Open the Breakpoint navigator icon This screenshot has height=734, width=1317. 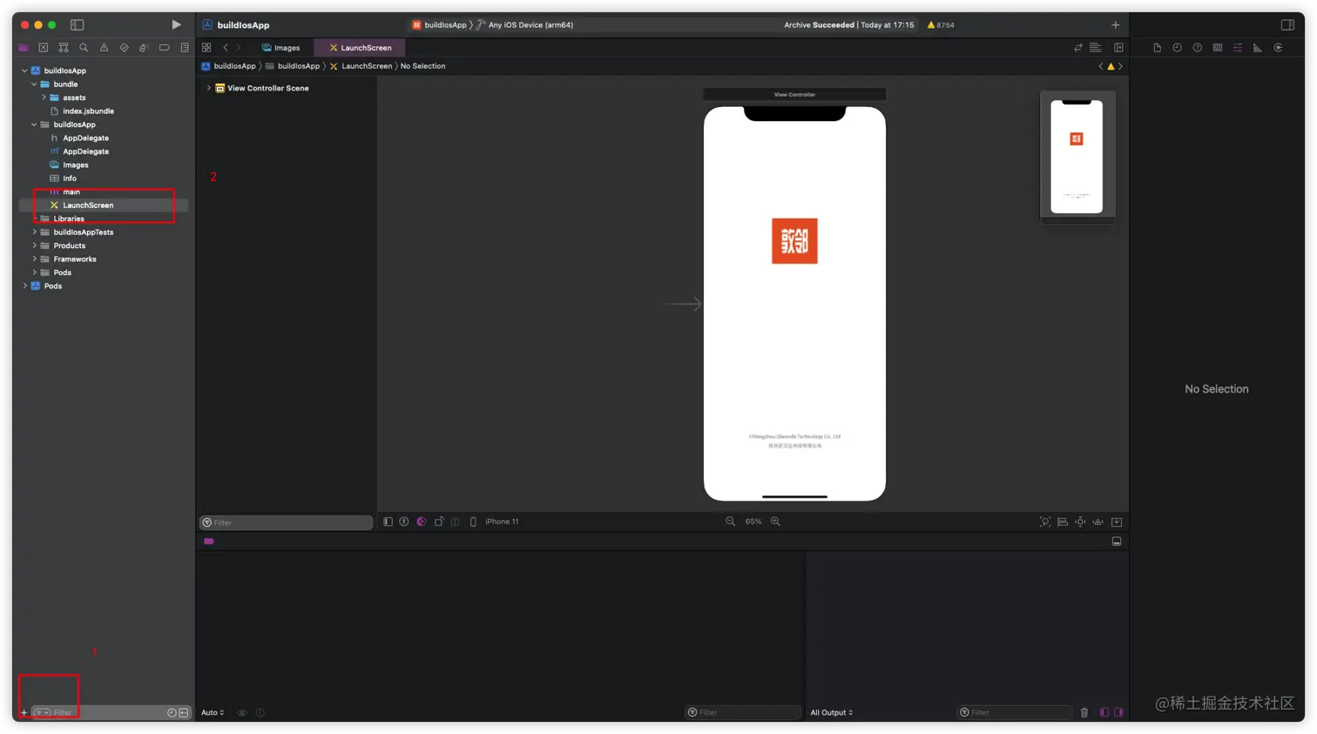(164, 48)
